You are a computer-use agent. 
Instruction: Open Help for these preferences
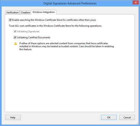coord(13,117)
